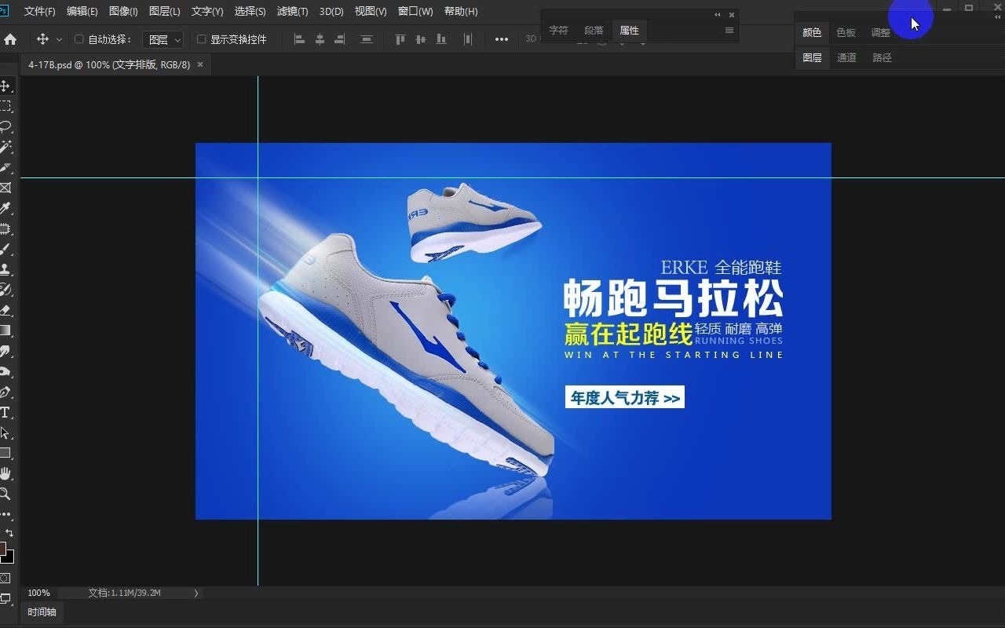Image resolution: width=1005 pixels, height=628 pixels.
Task: Align left edges in options bar
Action: point(299,39)
